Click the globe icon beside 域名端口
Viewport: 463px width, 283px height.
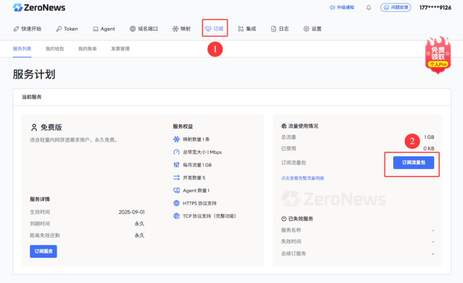point(132,29)
